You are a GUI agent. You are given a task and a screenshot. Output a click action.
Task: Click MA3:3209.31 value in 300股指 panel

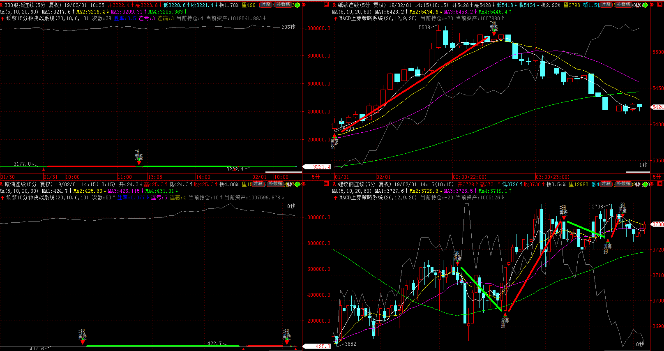coord(127,12)
